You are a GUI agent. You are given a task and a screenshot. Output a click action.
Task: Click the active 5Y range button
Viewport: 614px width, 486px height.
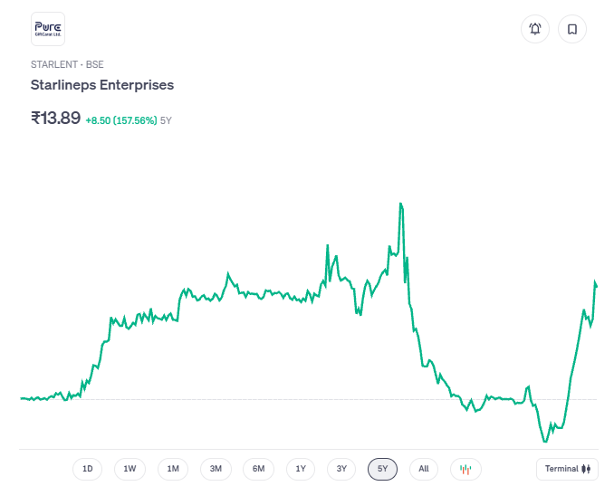point(382,469)
